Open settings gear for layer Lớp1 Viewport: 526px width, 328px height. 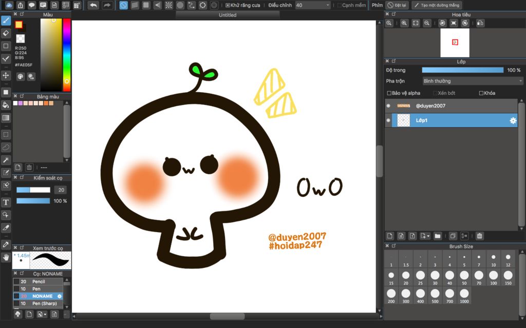point(513,120)
